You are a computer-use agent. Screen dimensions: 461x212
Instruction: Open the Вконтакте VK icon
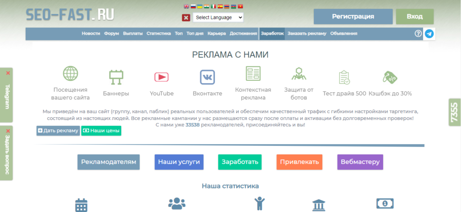(208, 77)
